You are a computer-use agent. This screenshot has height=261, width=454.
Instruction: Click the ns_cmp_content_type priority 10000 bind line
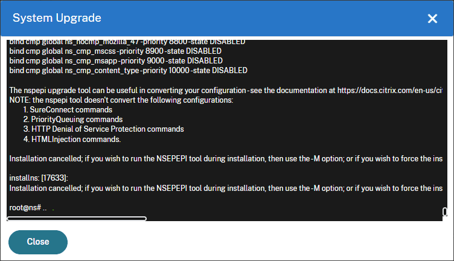(128, 71)
